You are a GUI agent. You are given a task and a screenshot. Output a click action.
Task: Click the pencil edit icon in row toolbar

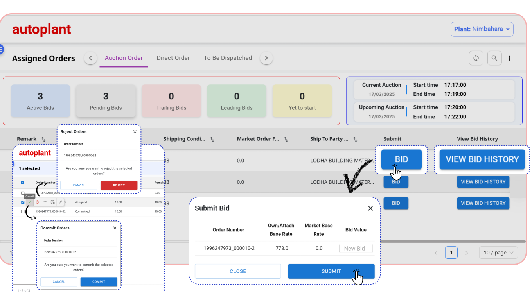60,202
